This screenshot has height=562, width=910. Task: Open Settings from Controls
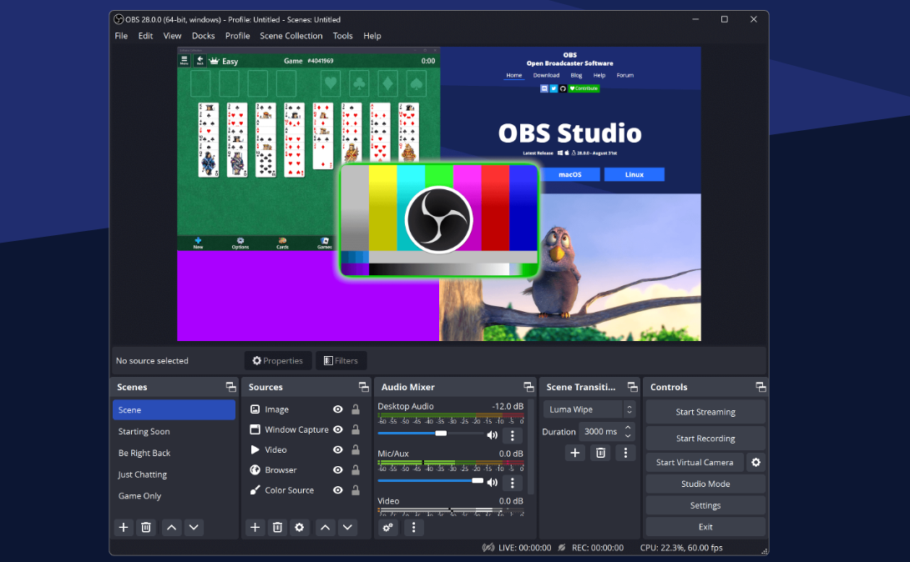pyautogui.click(x=705, y=505)
